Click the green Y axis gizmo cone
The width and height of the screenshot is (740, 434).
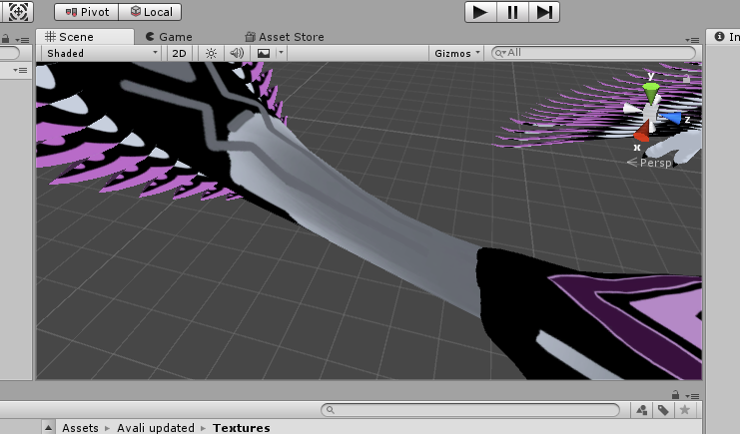pyautogui.click(x=651, y=93)
